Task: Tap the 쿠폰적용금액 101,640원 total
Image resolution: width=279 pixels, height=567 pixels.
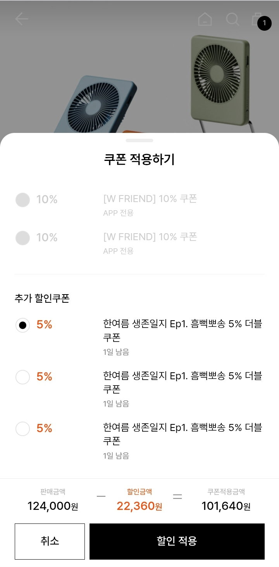Action: [226, 506]
